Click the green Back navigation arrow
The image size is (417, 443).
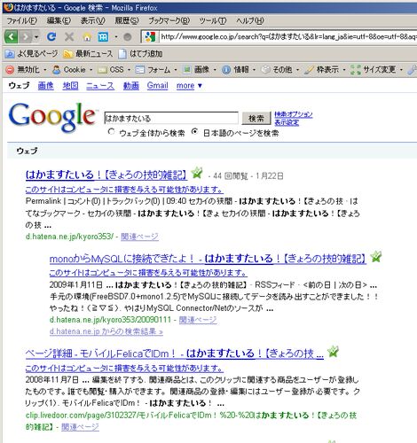12,37
